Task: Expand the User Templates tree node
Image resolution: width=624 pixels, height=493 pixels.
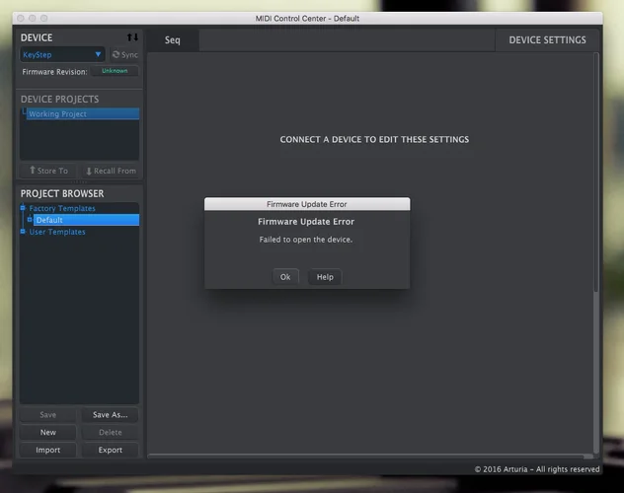Action: pos(23,231)
